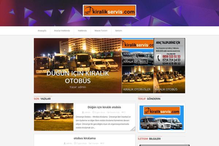The image size is (219, 146).
Task: Open the bottom-right KIRALIK OTOBÜS night tile
Action: 169,80
